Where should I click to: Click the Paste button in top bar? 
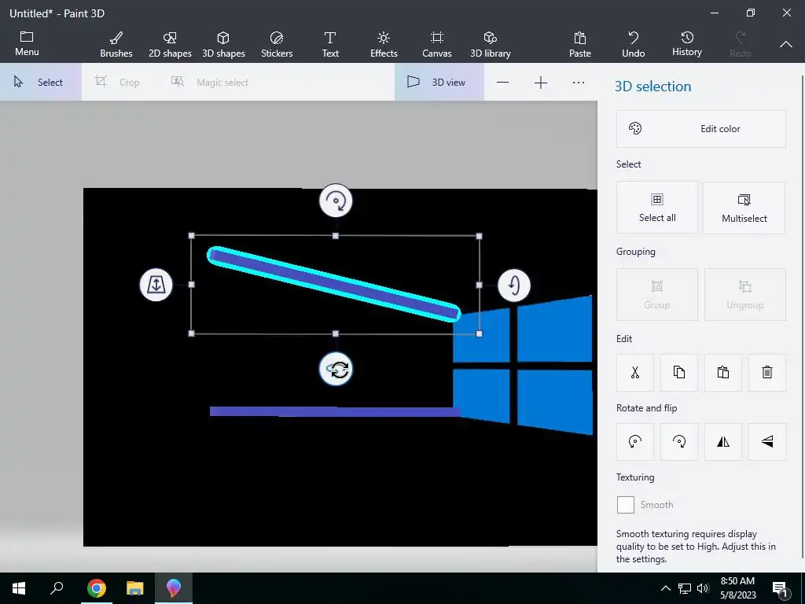(x=580, y=45)
